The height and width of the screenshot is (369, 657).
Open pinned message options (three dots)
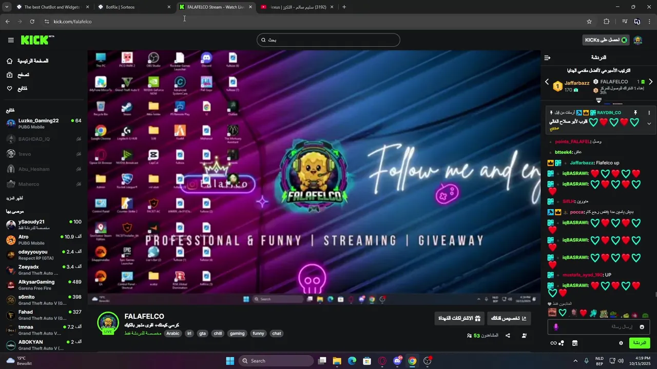coord(649,113)
